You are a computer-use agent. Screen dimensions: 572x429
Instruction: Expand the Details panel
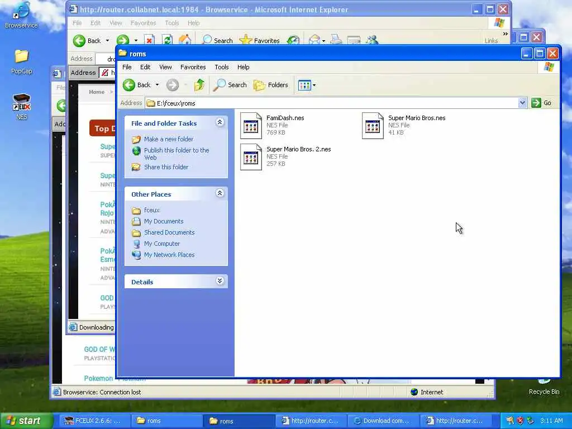220,281
